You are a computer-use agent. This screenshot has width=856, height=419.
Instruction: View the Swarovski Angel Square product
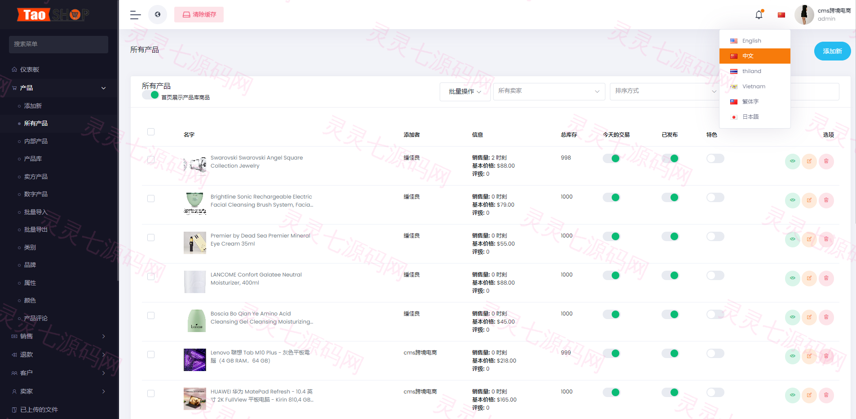[x=792, y=161]
